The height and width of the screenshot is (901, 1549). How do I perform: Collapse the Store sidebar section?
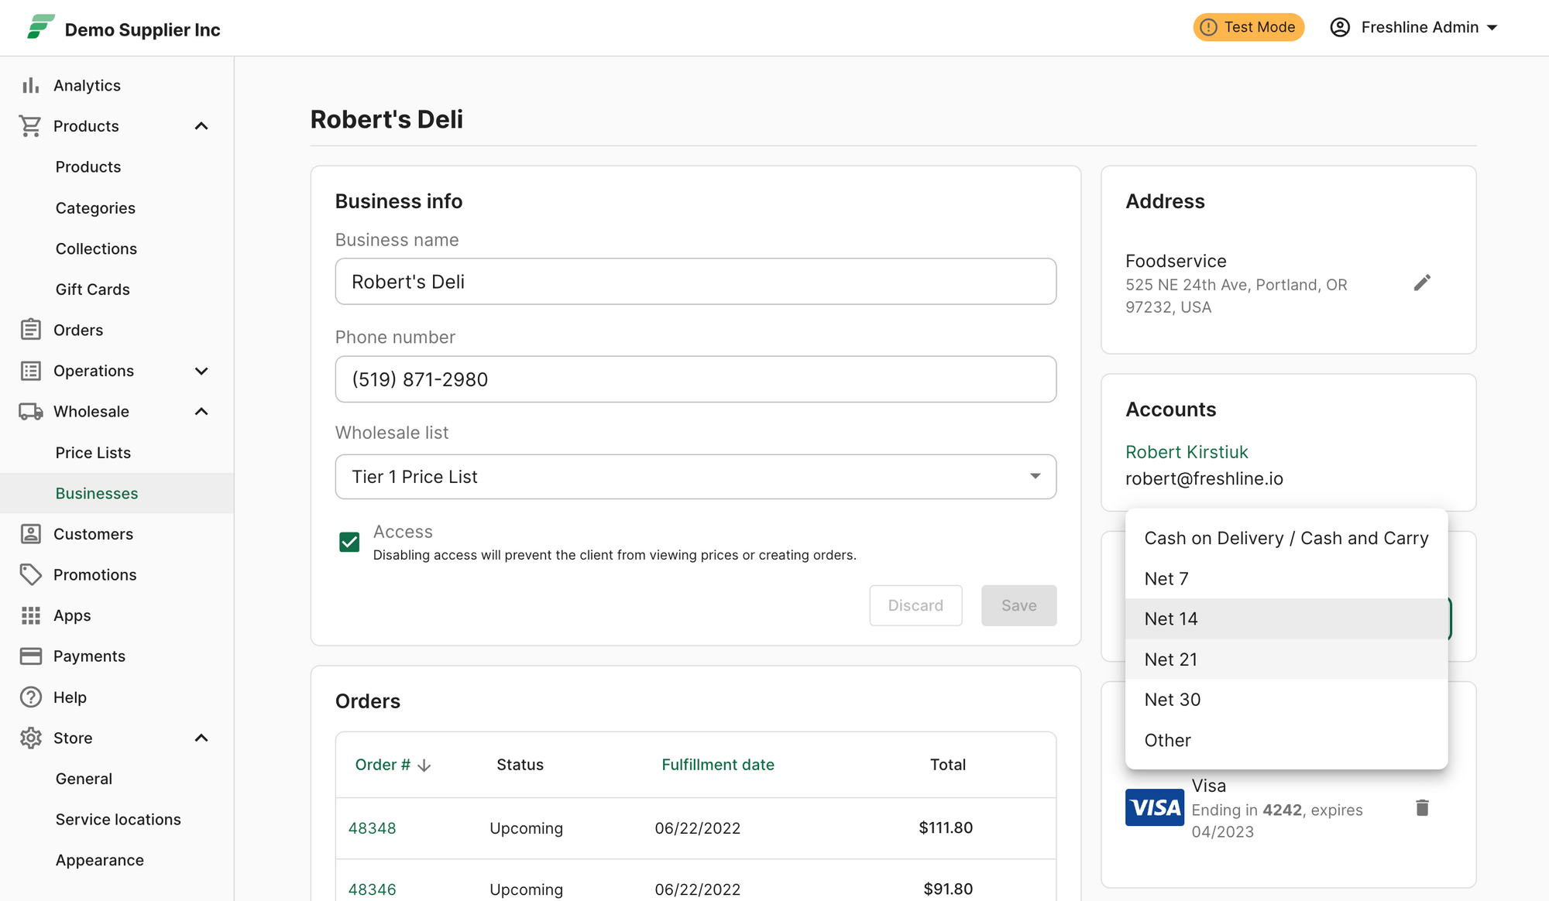(201, 738)
